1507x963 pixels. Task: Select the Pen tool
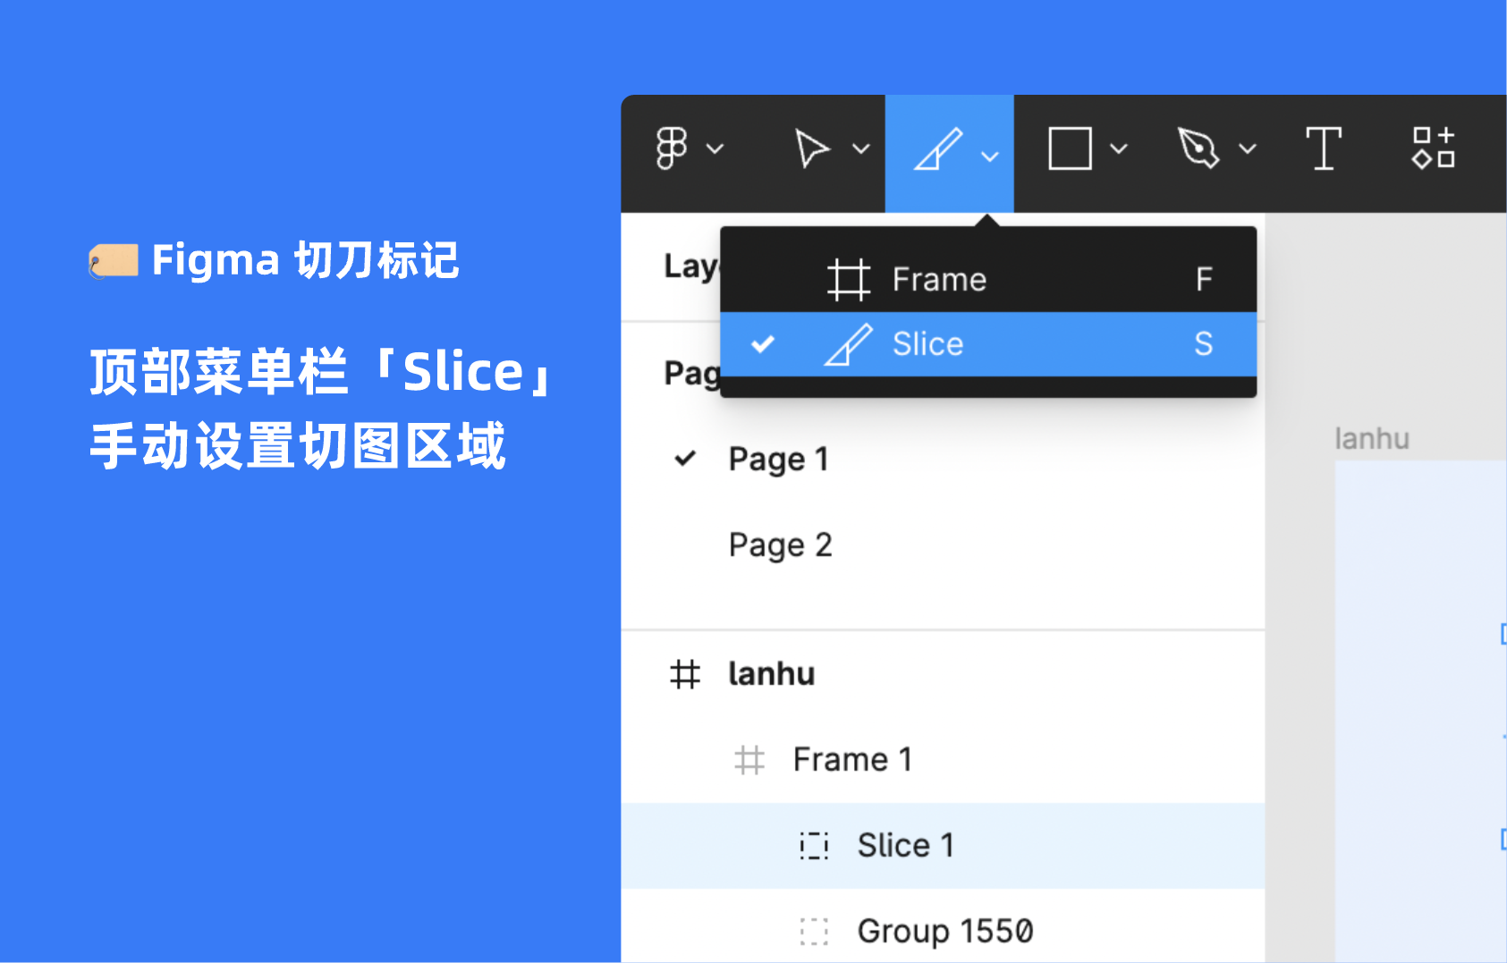tap(1198, 148)
